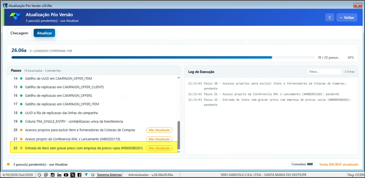Switch to the Checagem tab

coord(19,33)
